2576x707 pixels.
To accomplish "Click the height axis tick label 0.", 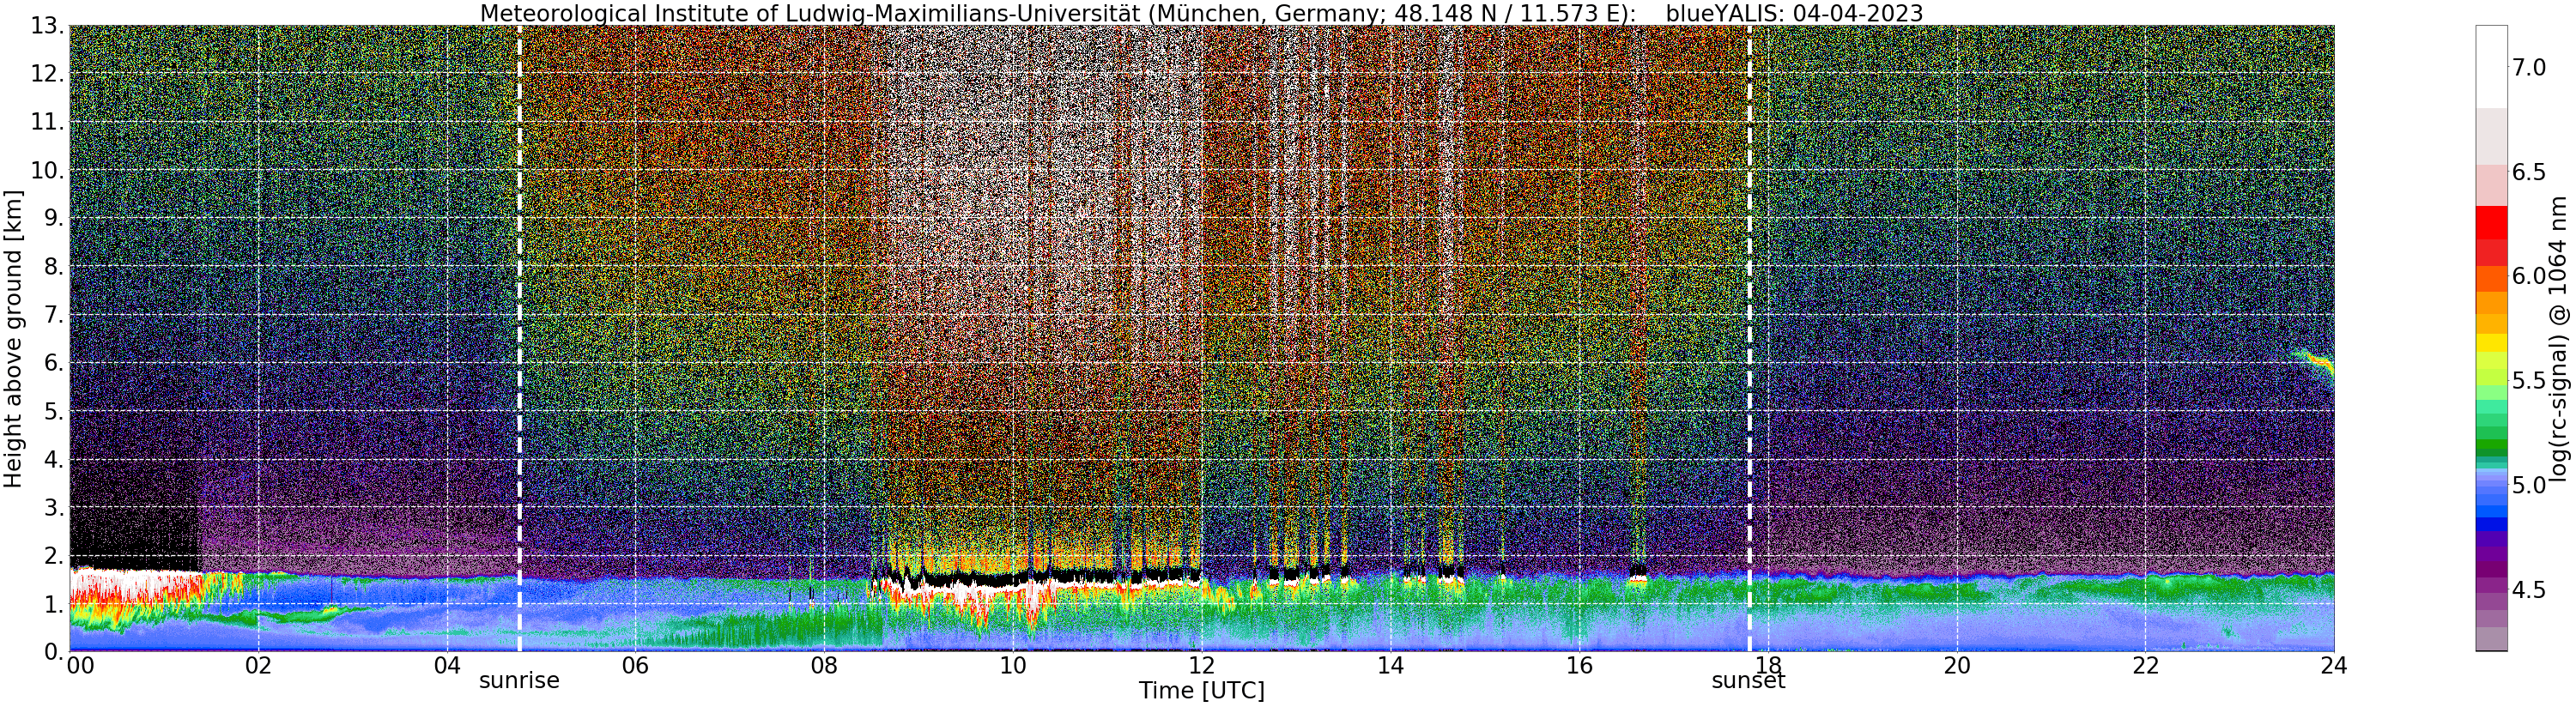I will coord(52,651).
